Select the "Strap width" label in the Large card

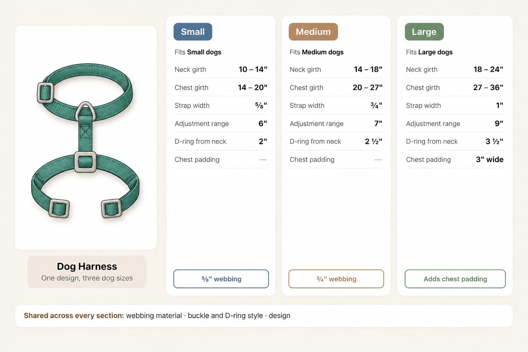pos(423,106)
